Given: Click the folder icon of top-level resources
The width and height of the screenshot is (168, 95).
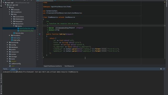Looking at the screenshot, I should [x=10, y=52].
